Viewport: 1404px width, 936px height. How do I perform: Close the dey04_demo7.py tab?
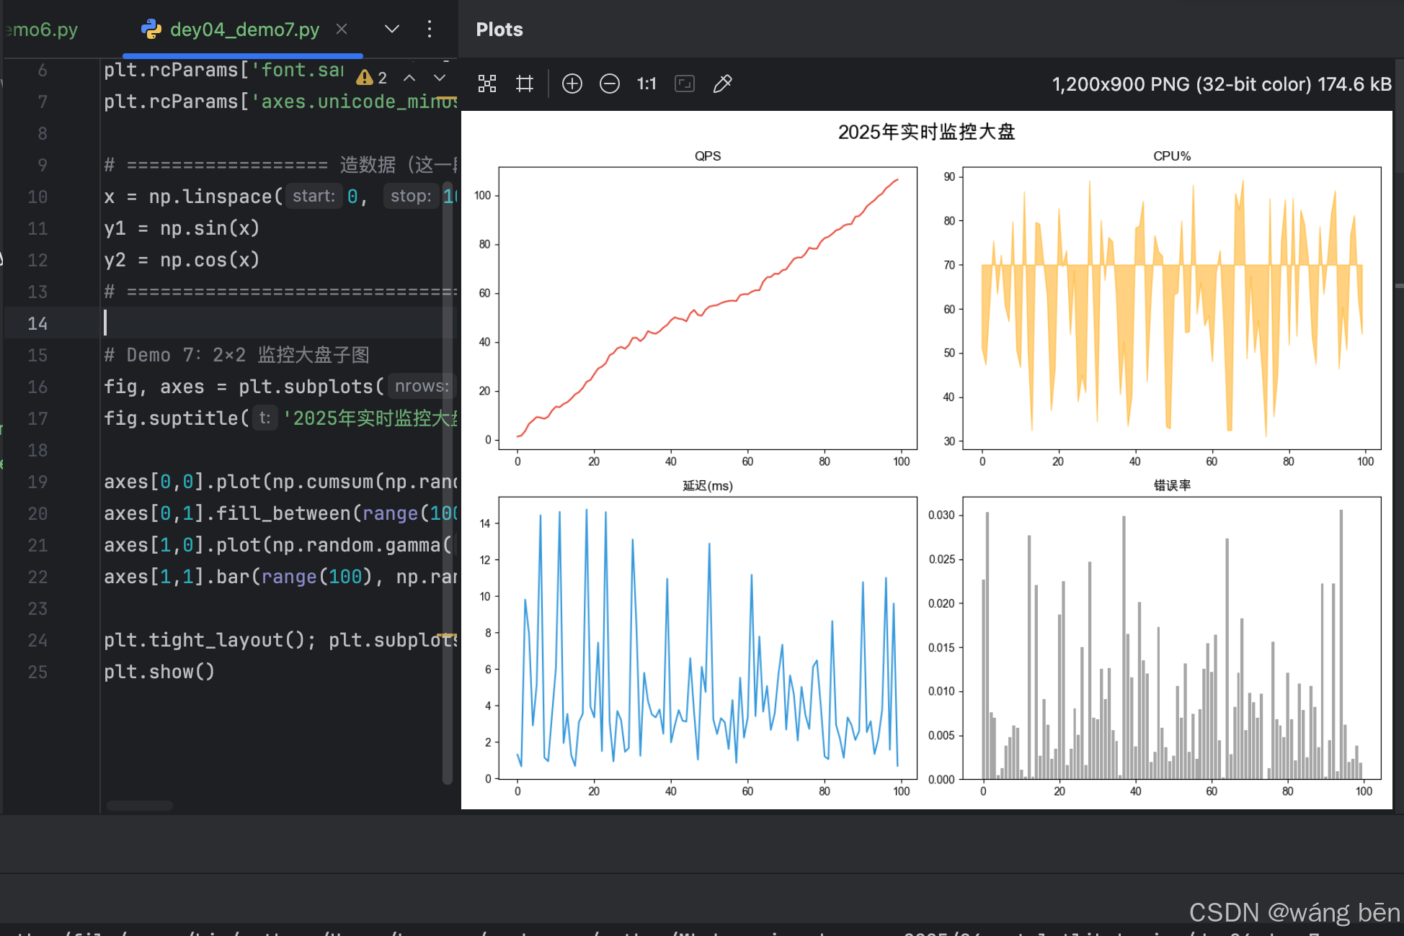(342, 30)
